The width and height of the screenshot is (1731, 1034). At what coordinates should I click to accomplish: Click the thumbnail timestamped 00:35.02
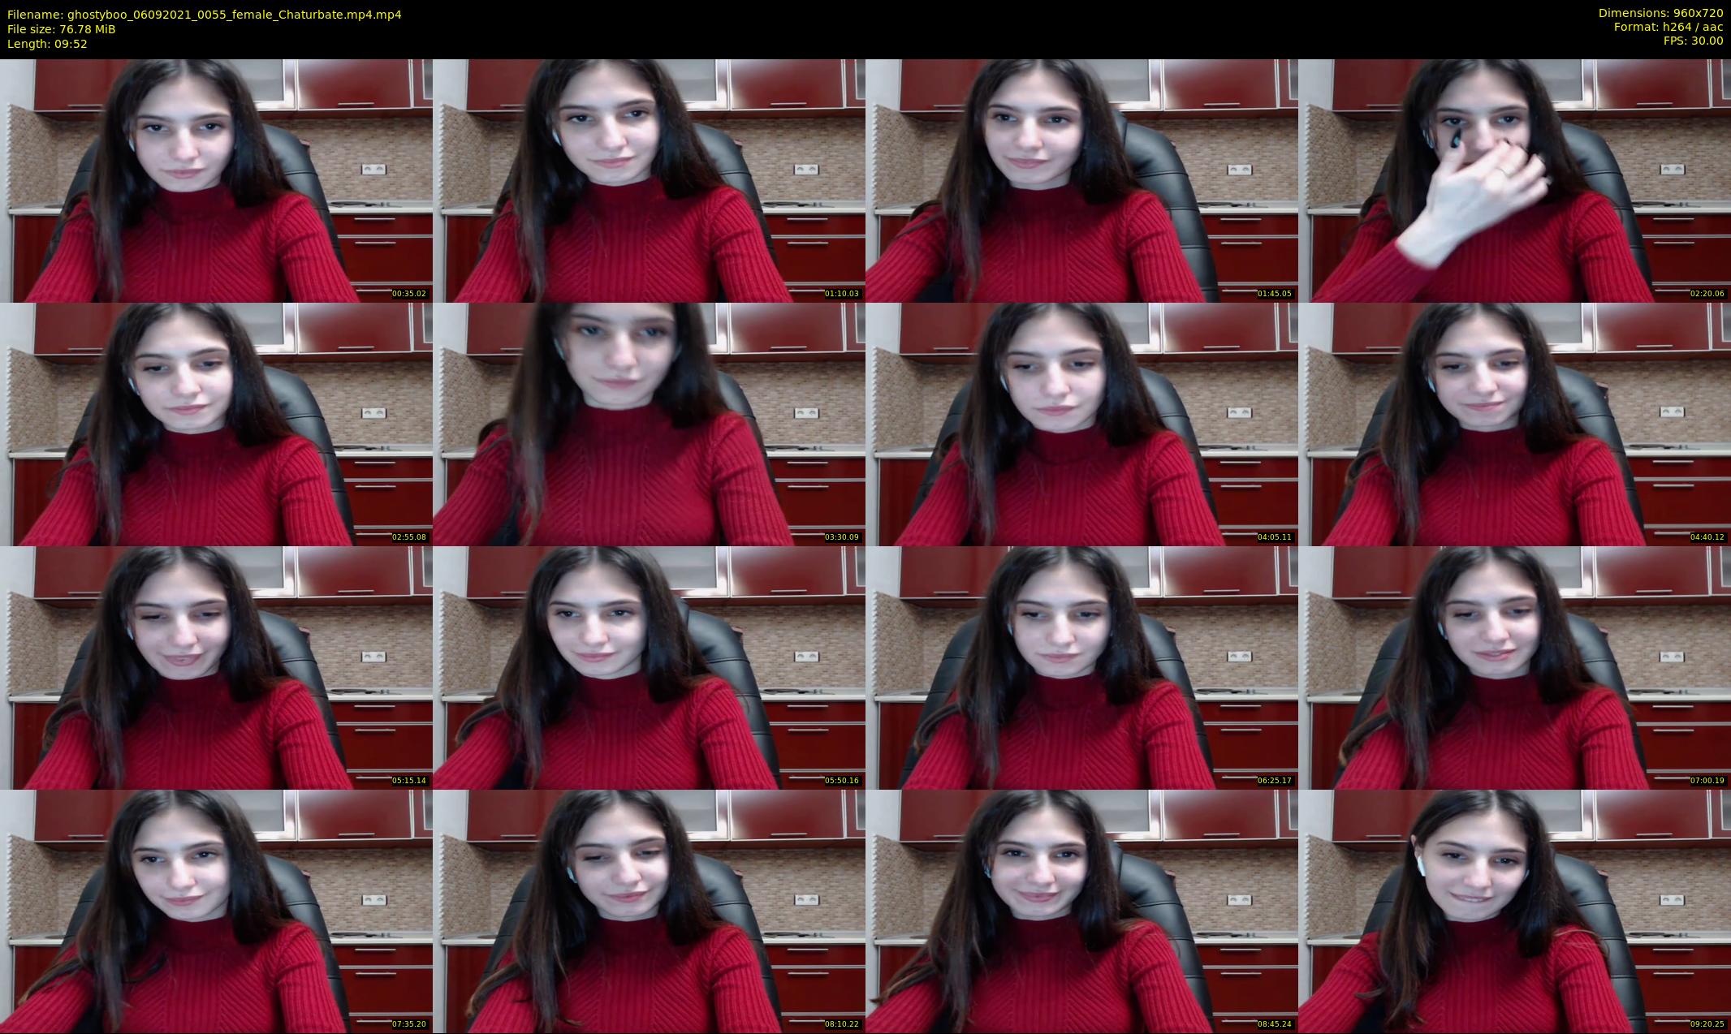coord(216,180)
